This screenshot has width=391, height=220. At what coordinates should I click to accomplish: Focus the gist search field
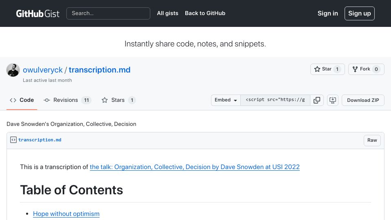tap(108, 13)
